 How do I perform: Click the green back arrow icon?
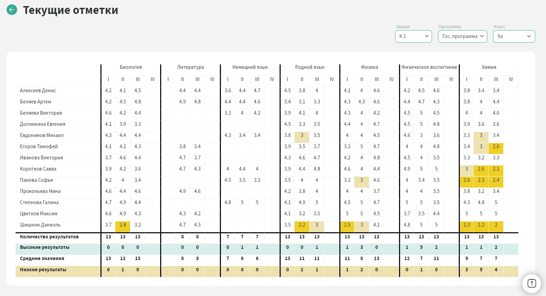tap(12, 10)
